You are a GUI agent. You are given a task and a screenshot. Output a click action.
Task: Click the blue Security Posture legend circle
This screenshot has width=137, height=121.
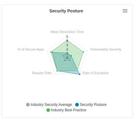(x=77, y=105)
